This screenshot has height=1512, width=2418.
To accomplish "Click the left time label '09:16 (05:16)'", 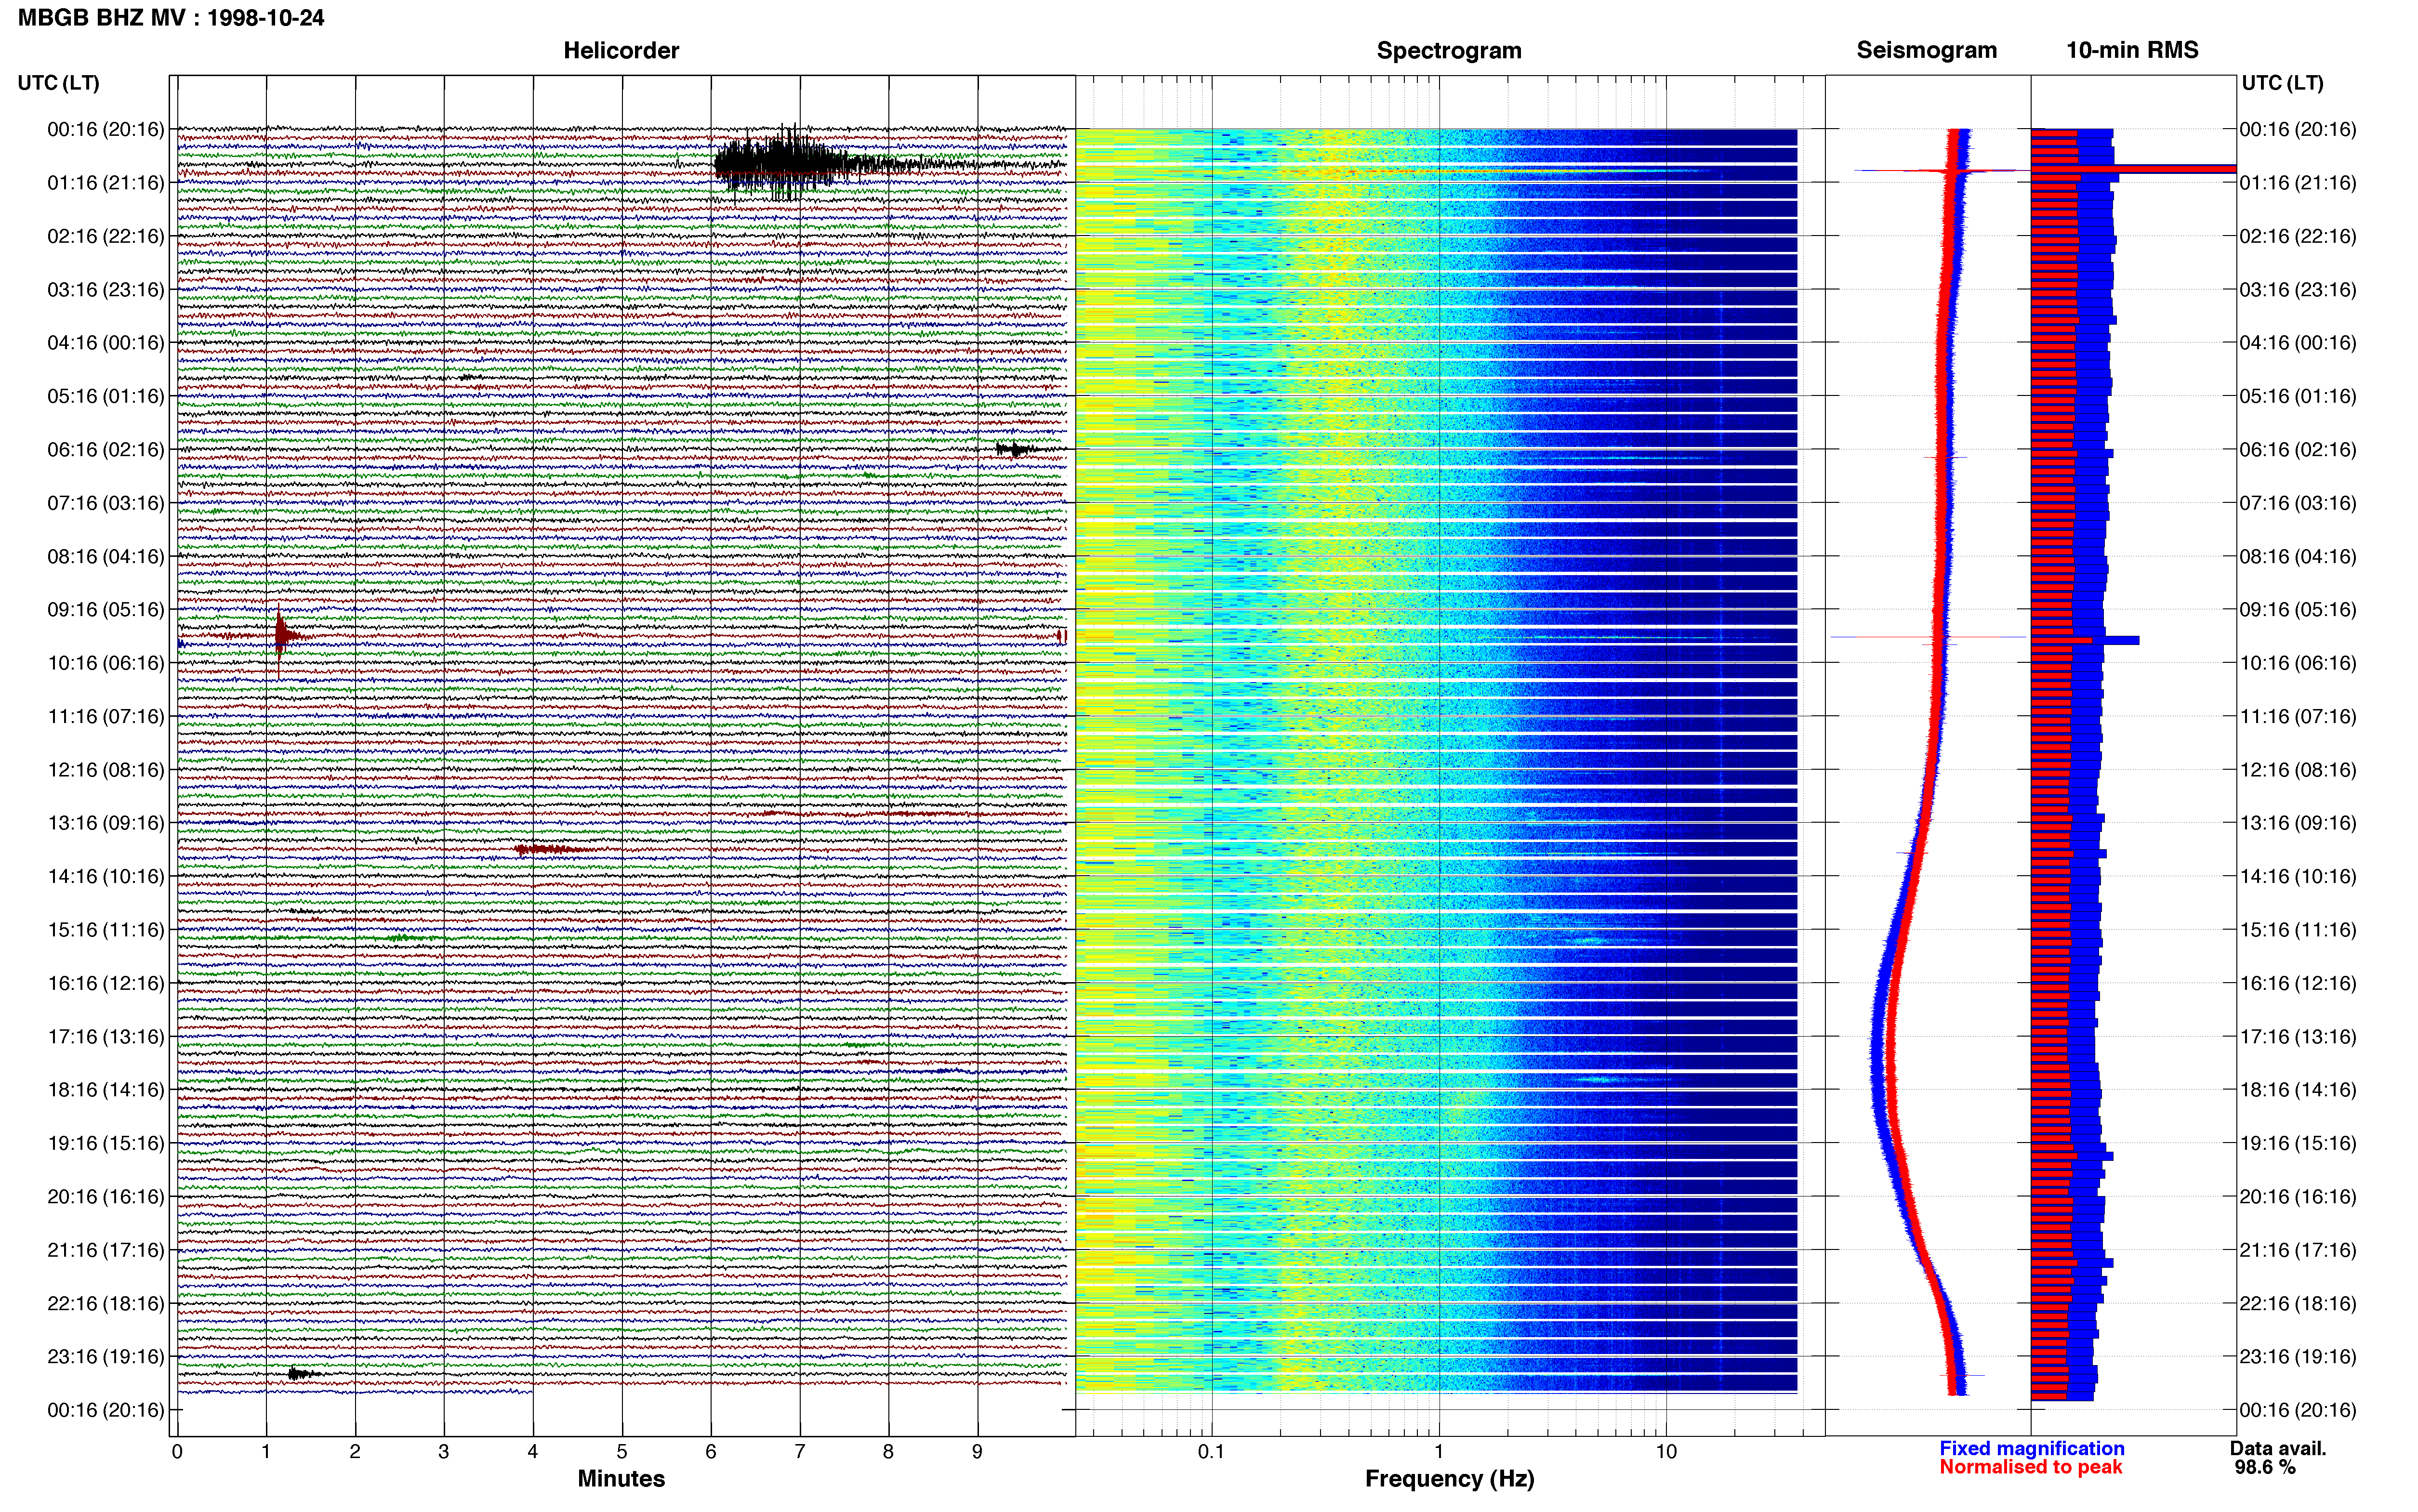I will (x=106, y=609).
